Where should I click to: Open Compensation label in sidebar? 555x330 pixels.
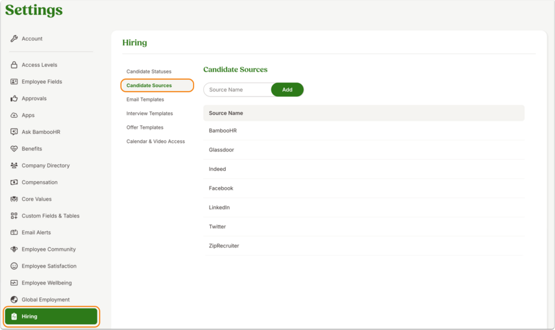click(40, 183)
